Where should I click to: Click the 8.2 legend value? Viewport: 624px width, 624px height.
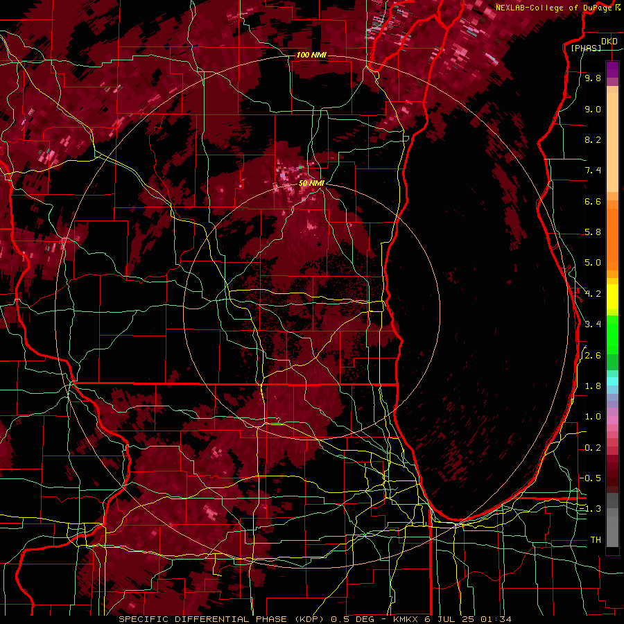(593, 139)
